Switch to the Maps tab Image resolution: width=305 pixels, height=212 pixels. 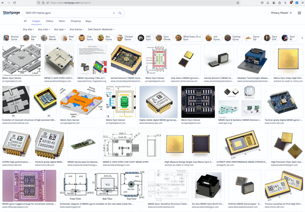pyautogui.click(x=88, y=21)
